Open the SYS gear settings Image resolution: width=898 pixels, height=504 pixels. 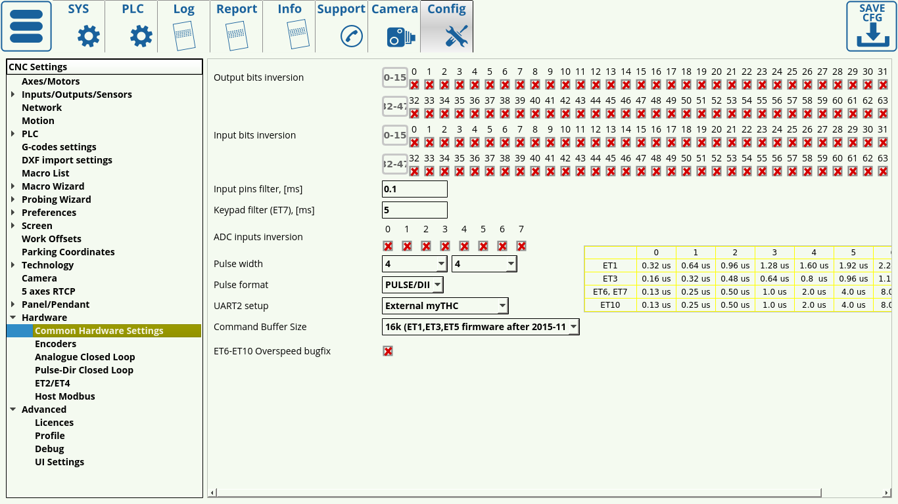point(88,36)
